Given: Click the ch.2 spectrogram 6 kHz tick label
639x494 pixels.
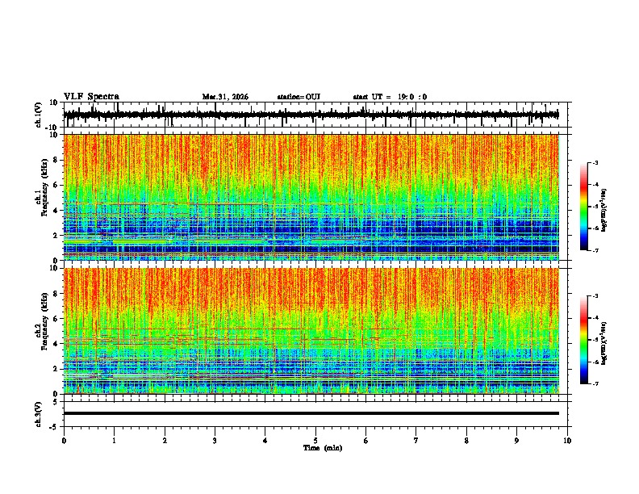Looking at the screenshot, I should coord(56,318).
